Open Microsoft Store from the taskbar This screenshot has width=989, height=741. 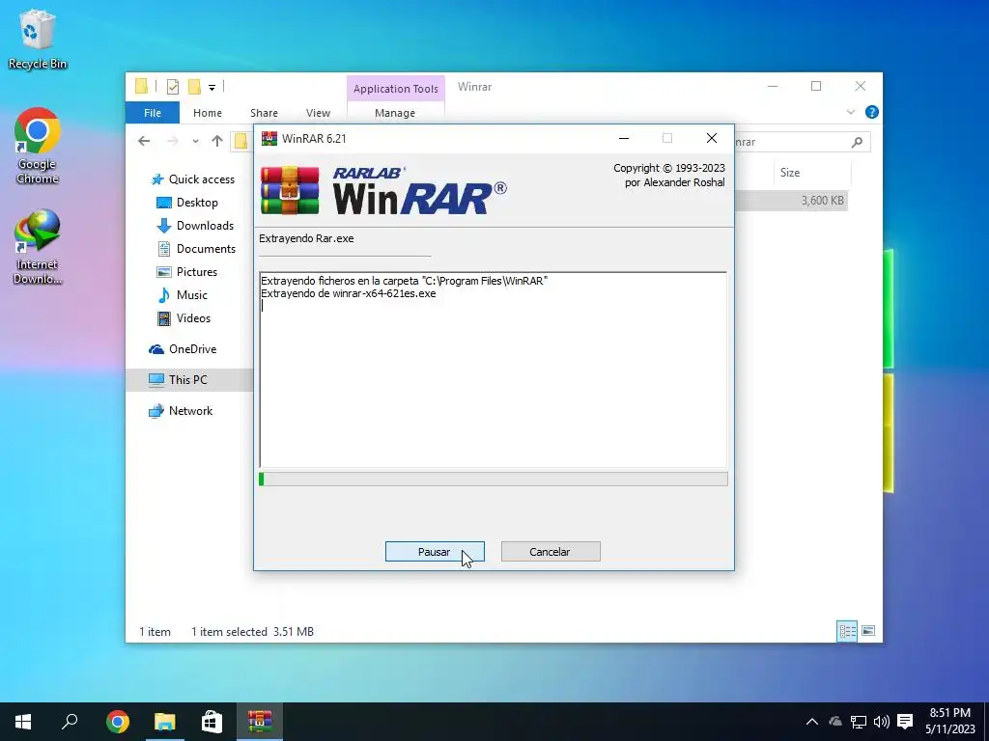(x=212, y=722)
